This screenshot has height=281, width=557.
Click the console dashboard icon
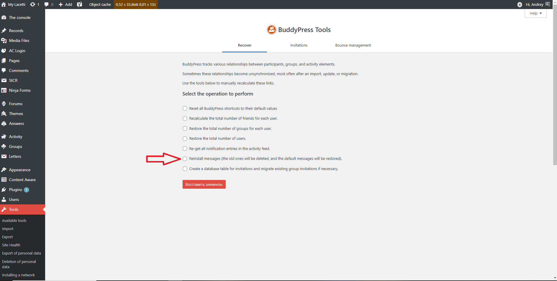tap(4, 17)
